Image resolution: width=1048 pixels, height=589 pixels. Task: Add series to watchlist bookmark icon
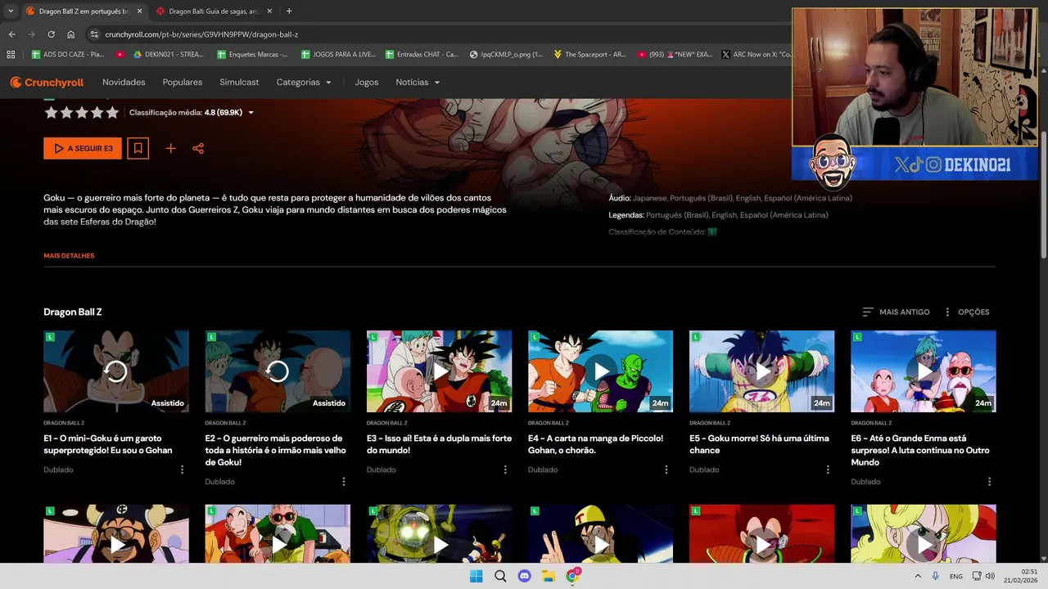point(138,148)
